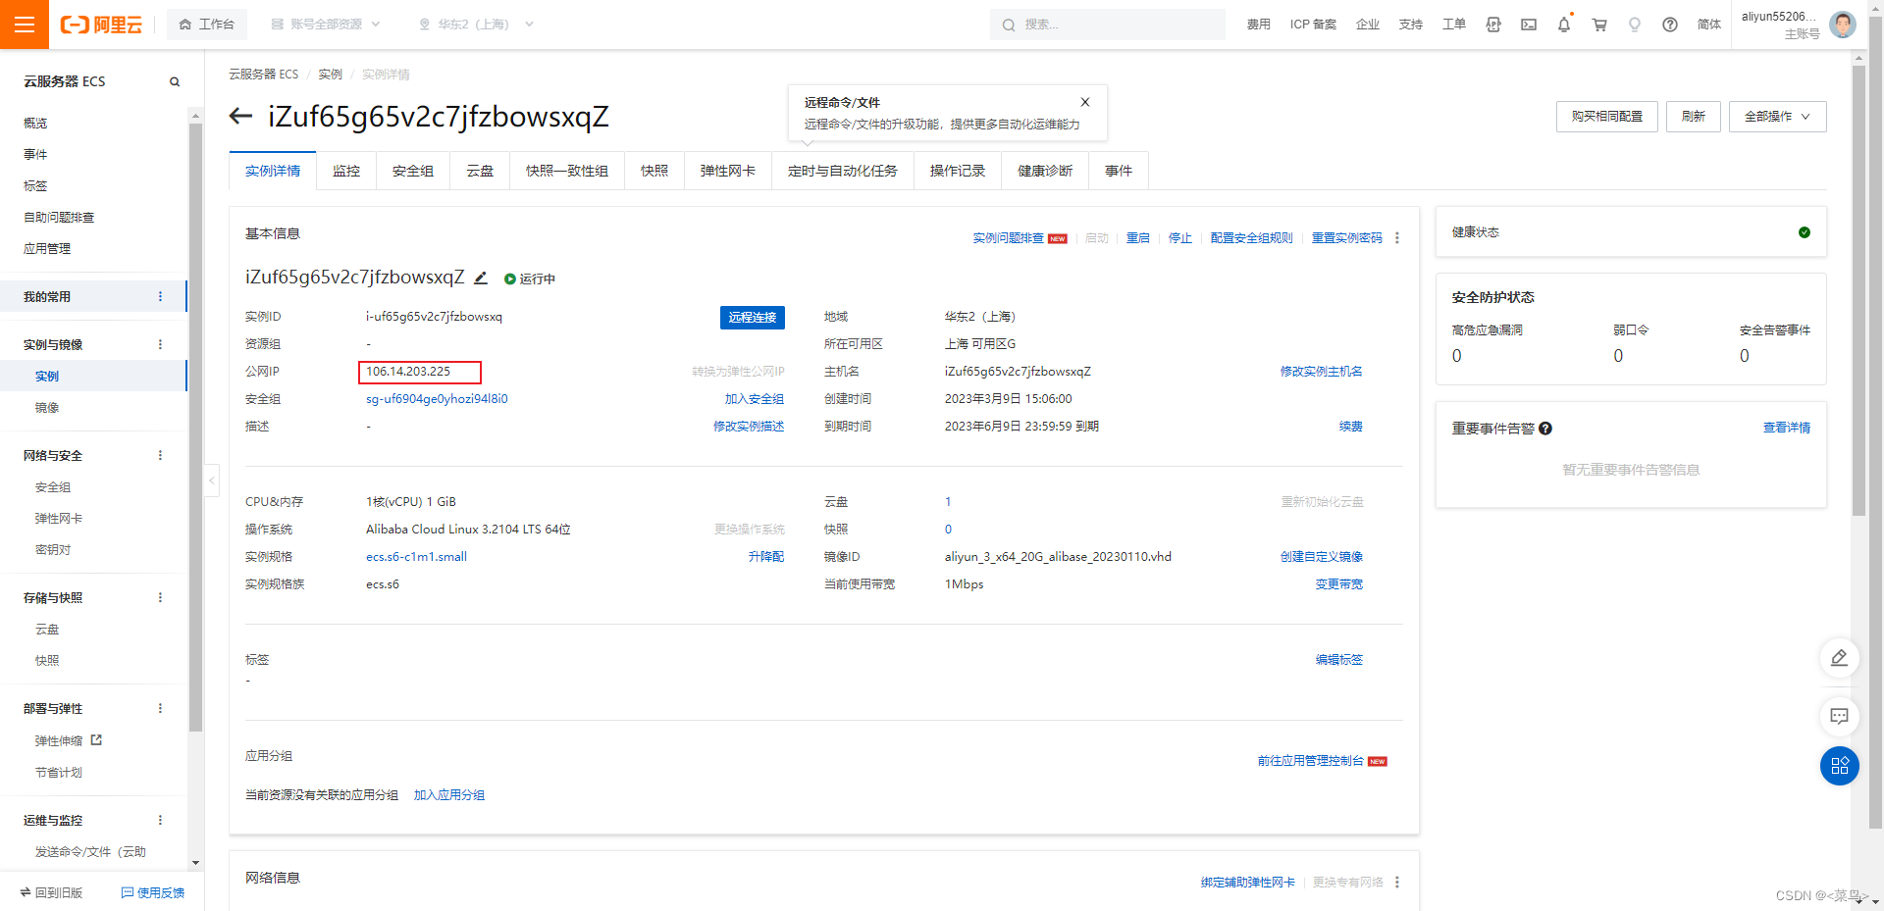
Task: Open the 操作记录 tab
Action: click(958, 172)
